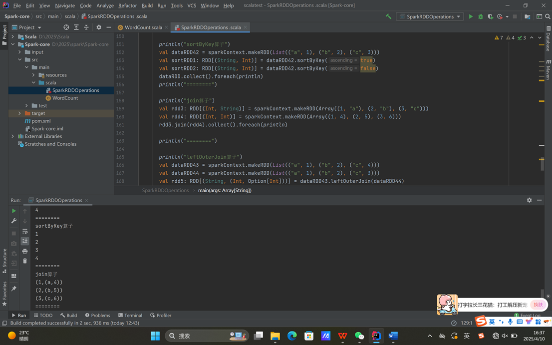Click the Run with Coverage shield icon
Image resolution: width=552 pixels, height=345 pixels.
pyautogui.click(x=490, y=16)
